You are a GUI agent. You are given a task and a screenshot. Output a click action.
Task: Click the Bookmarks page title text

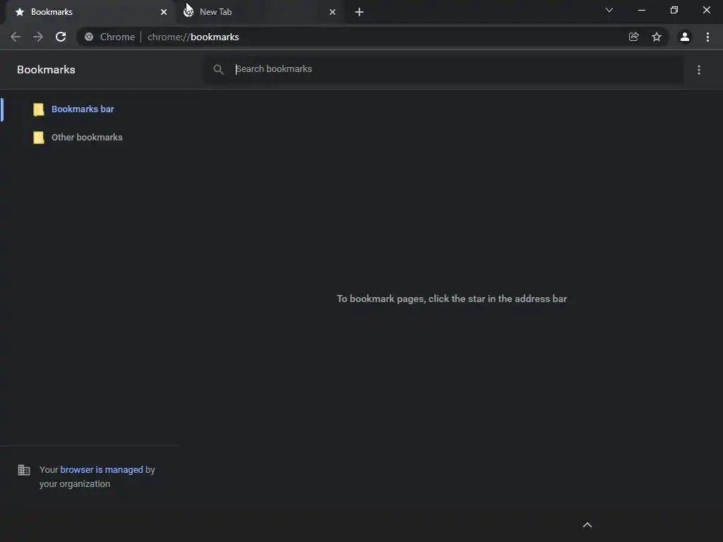(46, 70)
